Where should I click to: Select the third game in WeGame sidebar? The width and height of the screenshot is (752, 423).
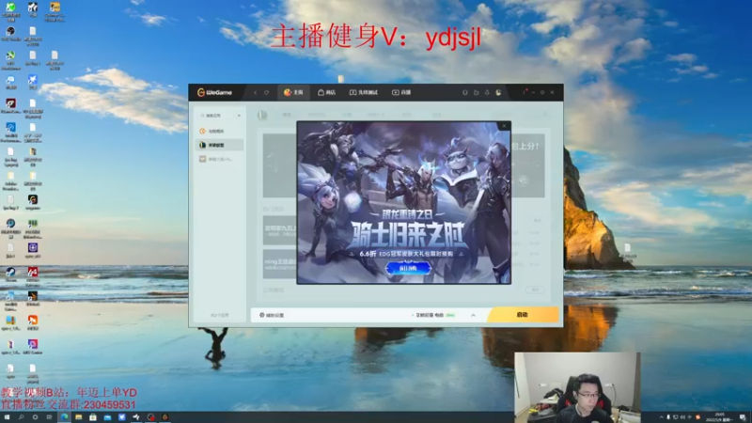pyautogui.click(x=219, y=159)
